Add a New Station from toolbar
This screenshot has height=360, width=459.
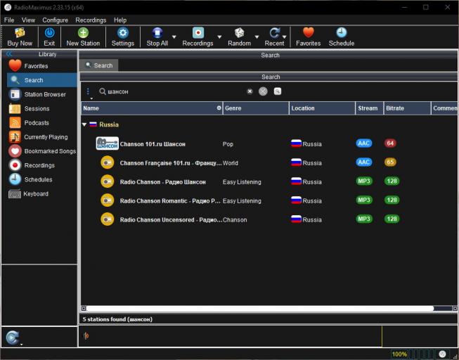click(83, 37)
